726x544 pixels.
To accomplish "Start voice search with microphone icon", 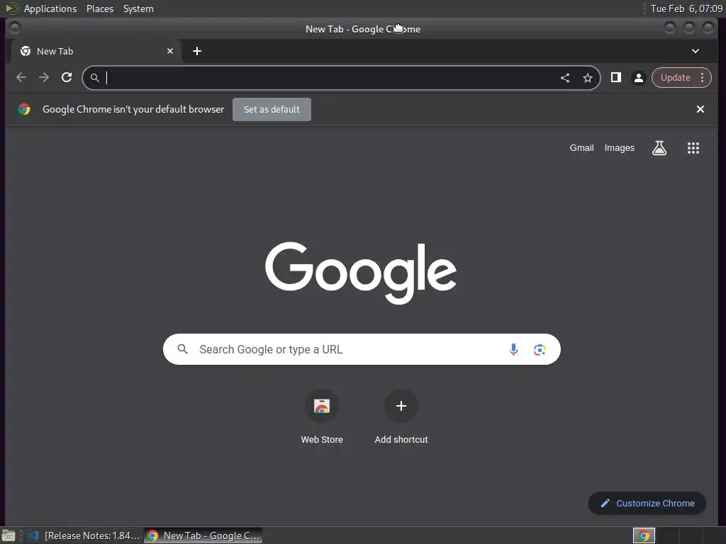I will coord(513,349).
